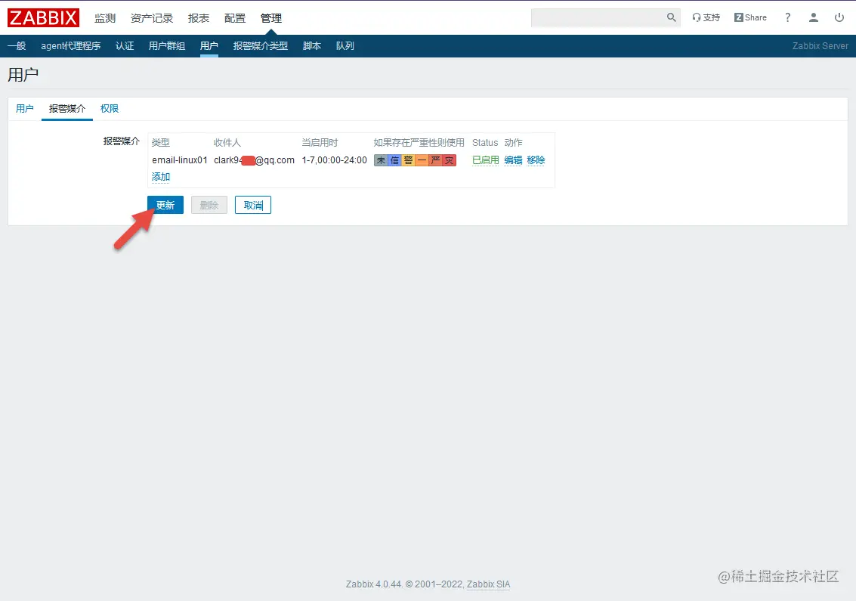This screenshot has height=601, width=856.
Task: Toggle media status by clicking 已启用
Action: click(x=484, y=160)
